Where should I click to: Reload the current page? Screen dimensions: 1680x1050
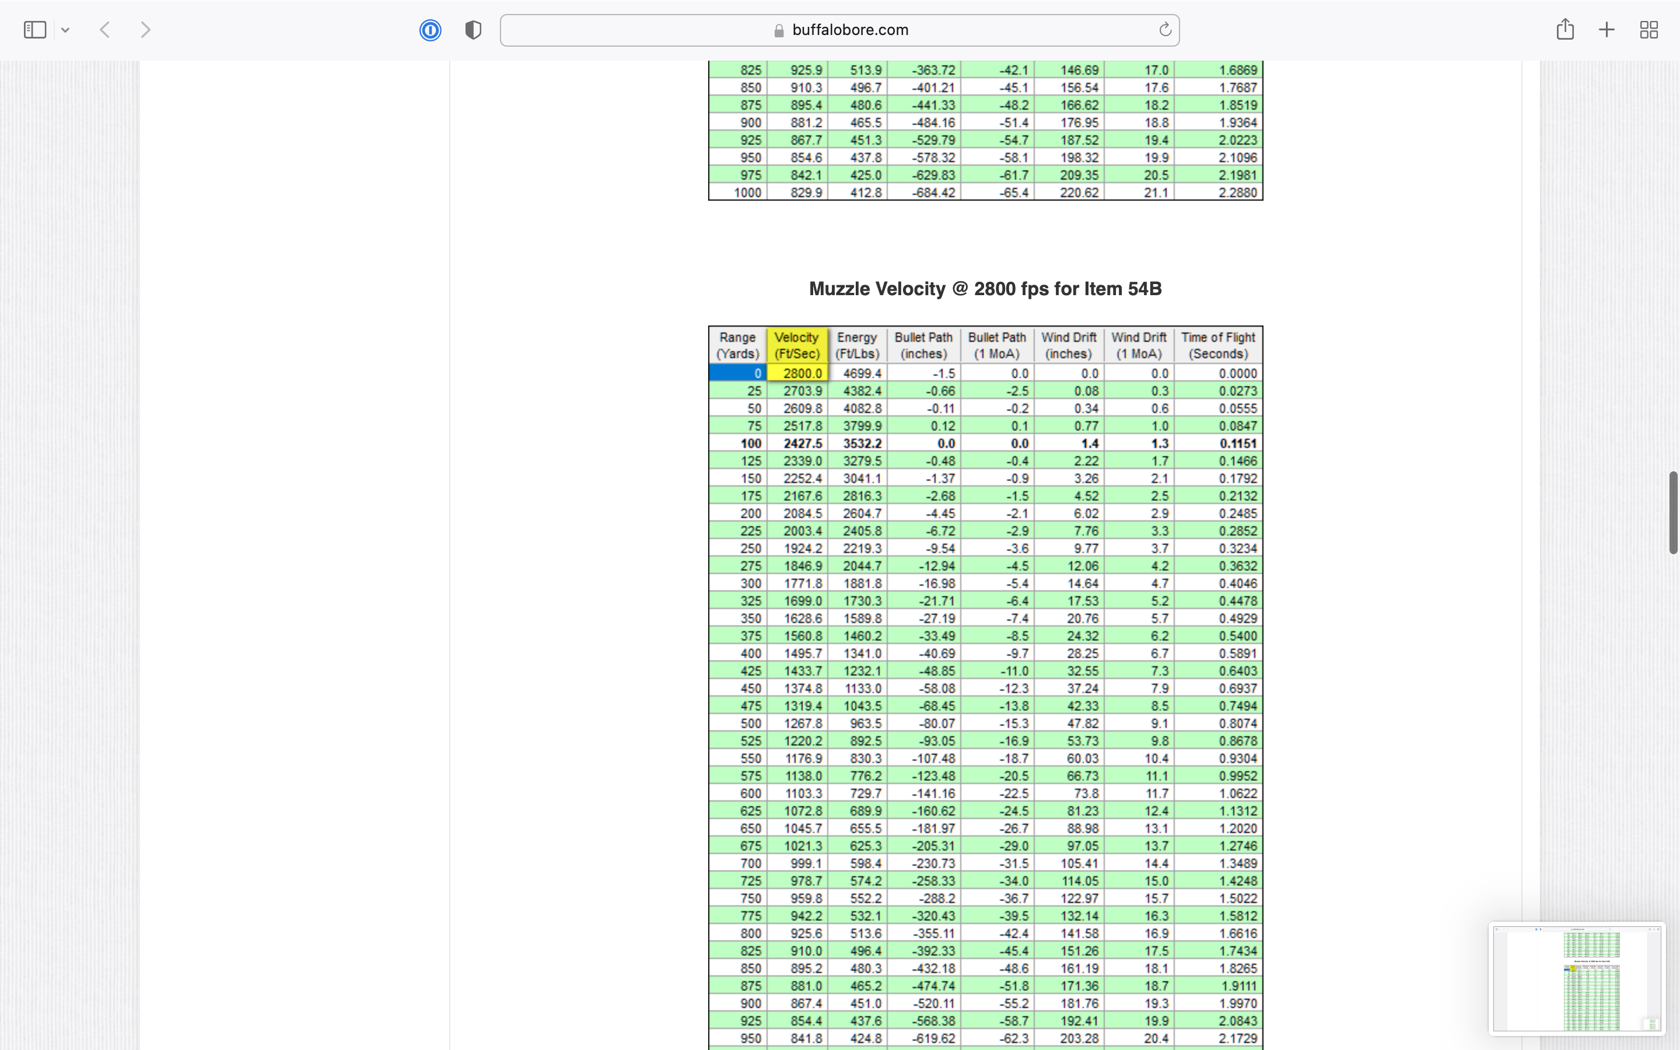pos(1165,30)
